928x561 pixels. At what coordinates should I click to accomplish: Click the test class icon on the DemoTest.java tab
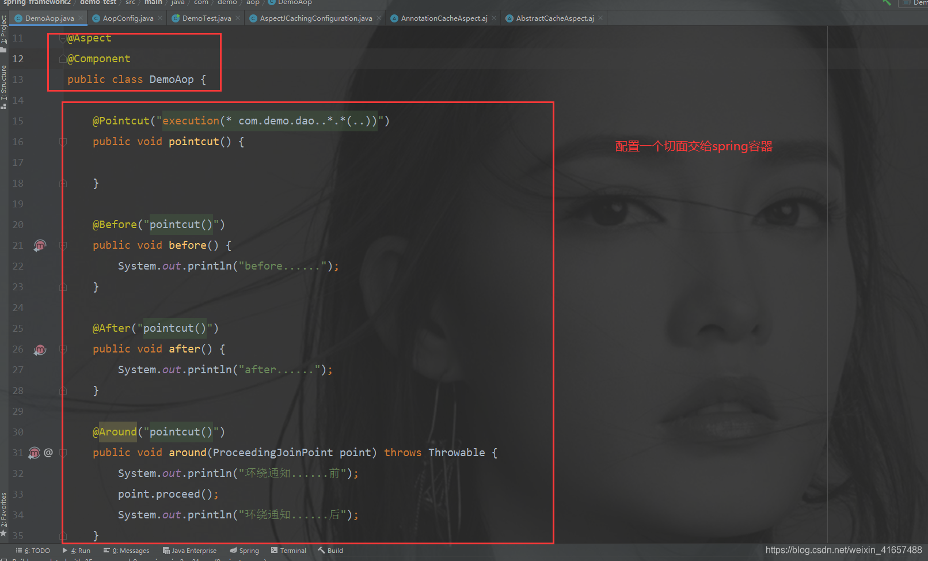(x=176, y=18)
